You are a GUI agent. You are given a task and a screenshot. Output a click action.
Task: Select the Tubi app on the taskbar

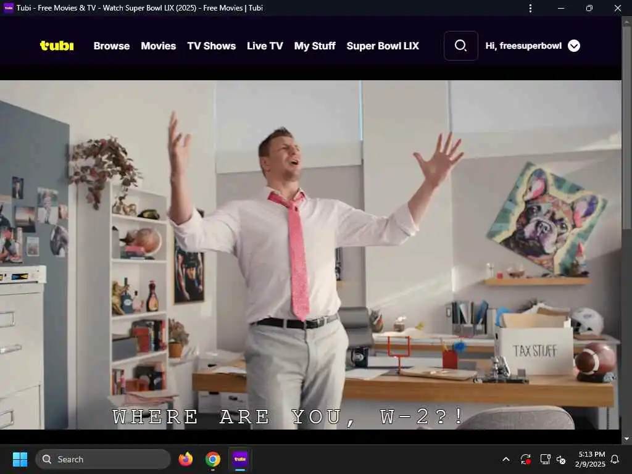click(240, 459)
